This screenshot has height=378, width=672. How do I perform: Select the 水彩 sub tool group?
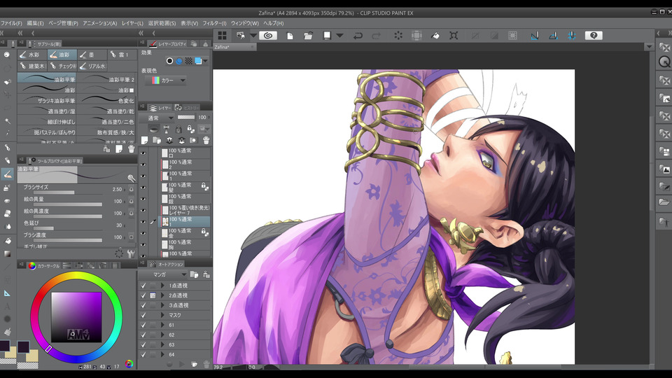click(x=32, y=55)
